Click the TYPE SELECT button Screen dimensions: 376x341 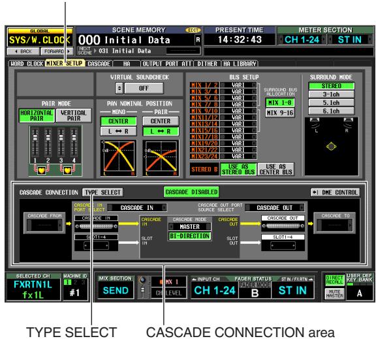102,192
